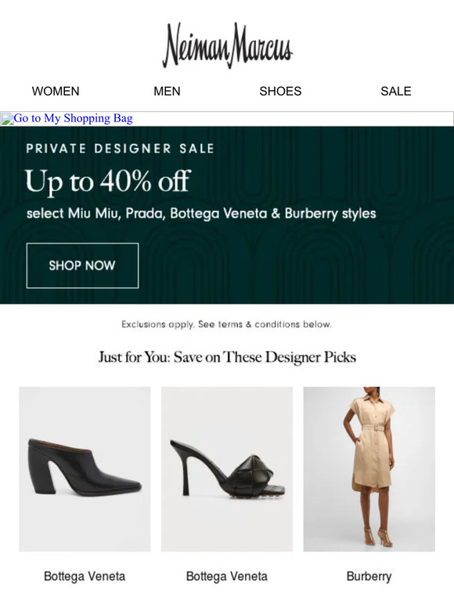This screenshot has height=606, width=454.
Task: Select the first Bottega Veneta product label
Action: (85, 576)
